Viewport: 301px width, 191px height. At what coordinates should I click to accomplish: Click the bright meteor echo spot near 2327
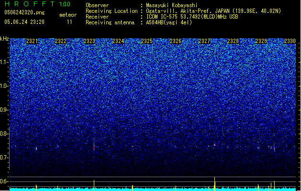(x=214, y=145)
